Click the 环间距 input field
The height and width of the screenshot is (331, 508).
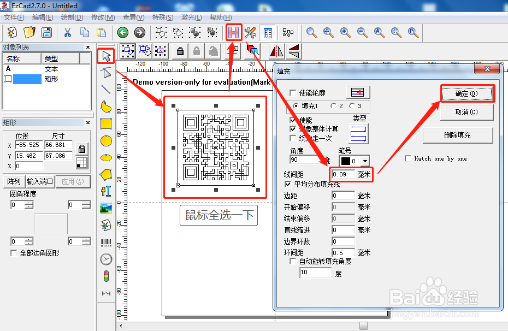pyautogui.click(x=343, y=253)
